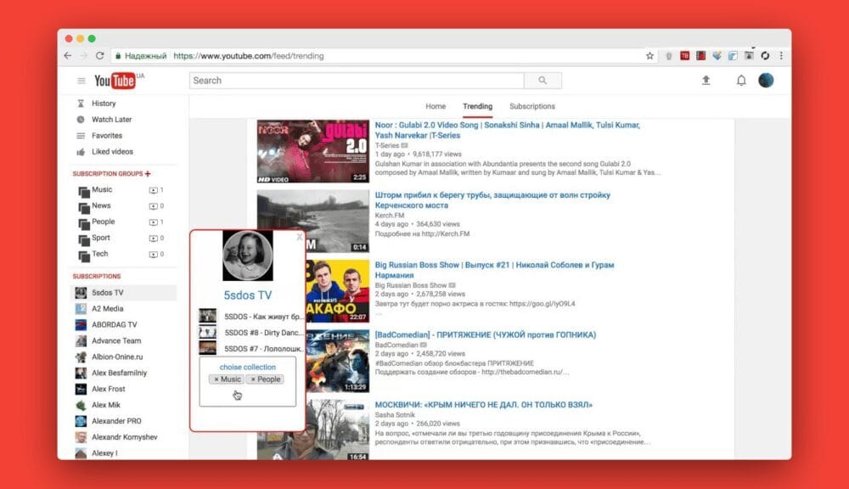This screenshot has width=849, height=489.
Task: Open Liked videos in sidebar
Action: [x=112, y=152]
